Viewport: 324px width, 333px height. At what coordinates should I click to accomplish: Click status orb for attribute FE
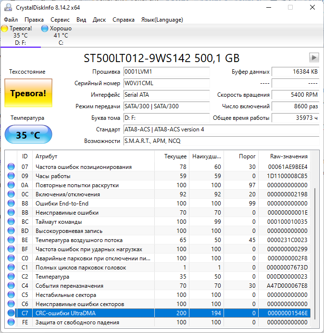pos(11,322)
